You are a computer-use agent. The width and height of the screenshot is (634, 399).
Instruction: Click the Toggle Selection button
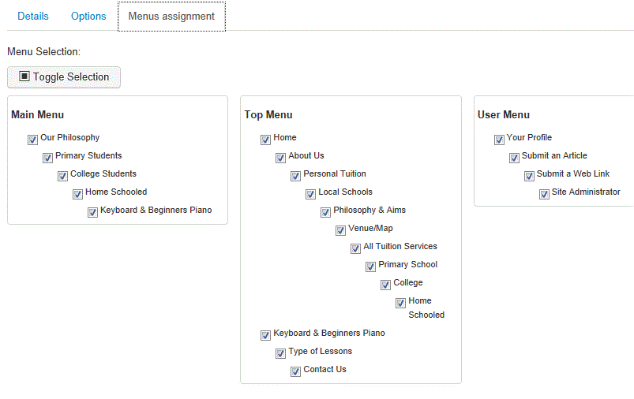[x=64, y=77]
